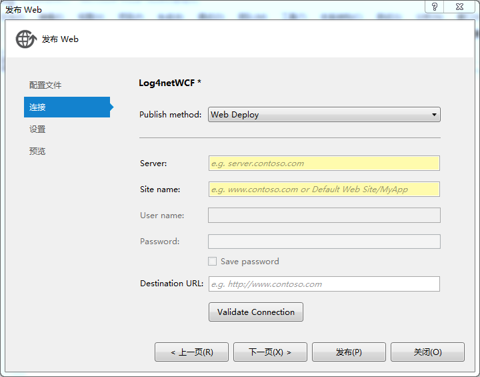The image size is (480, 377).
Task: Click the help question mark button
Action: (x=435, y=7)
